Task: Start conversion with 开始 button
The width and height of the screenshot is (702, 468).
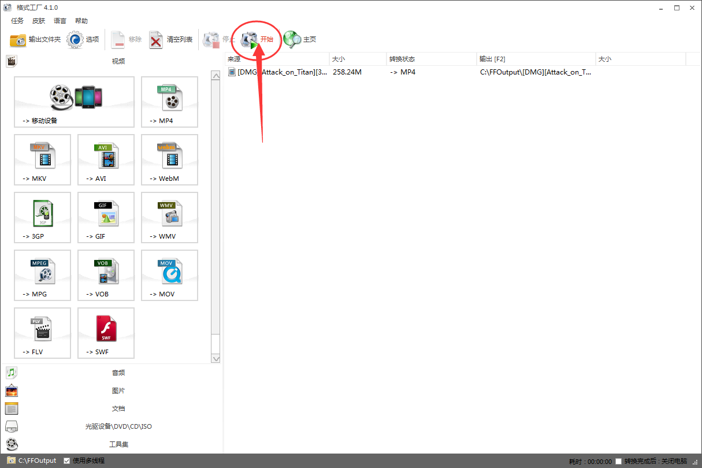Action: tap(257, 39)
